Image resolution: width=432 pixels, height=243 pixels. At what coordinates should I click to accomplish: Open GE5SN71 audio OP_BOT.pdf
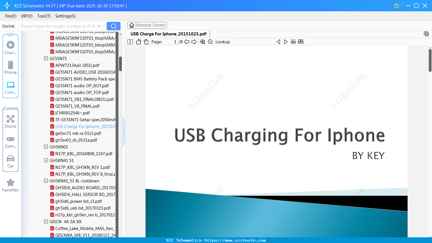point(82,86)
